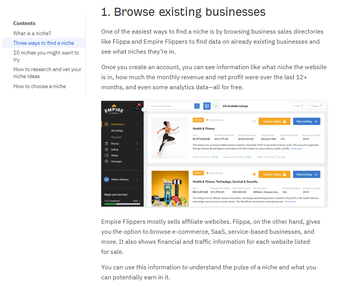This screenshot has width=338, height=289.
Task: Click the Empire Flippers logo
Action: [114, 109]
